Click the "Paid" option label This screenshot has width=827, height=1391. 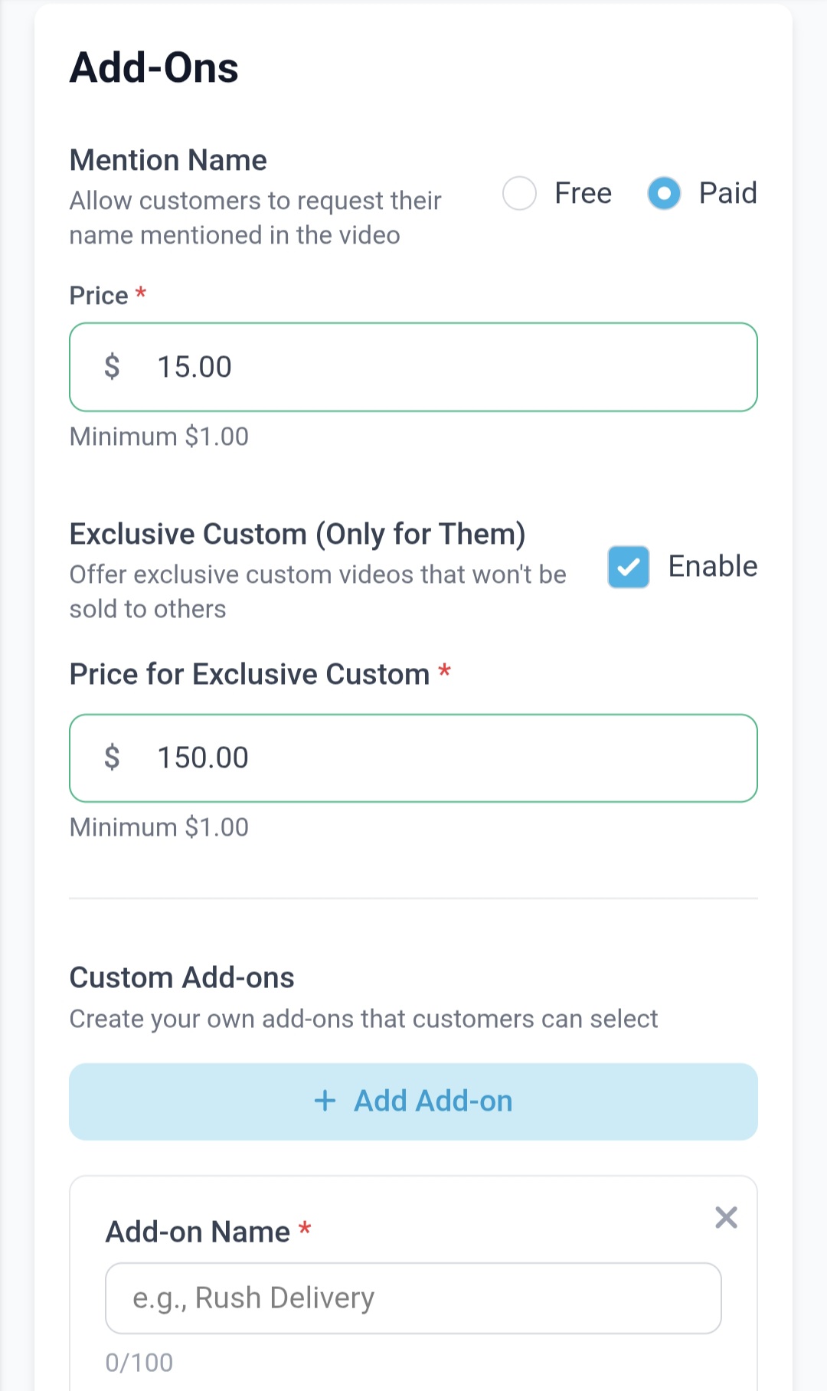click(x=727, y=193)
